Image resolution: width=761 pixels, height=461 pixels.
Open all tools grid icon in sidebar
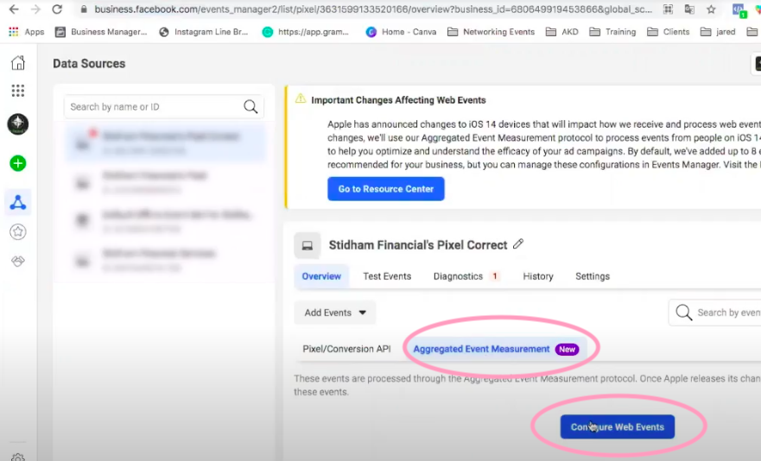pyautogui.click(x=18, y=91)
